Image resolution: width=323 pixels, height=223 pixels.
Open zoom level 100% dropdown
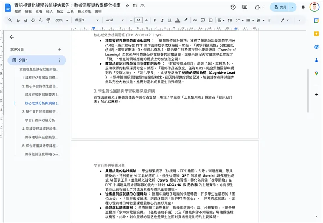[x=61, y=20]
